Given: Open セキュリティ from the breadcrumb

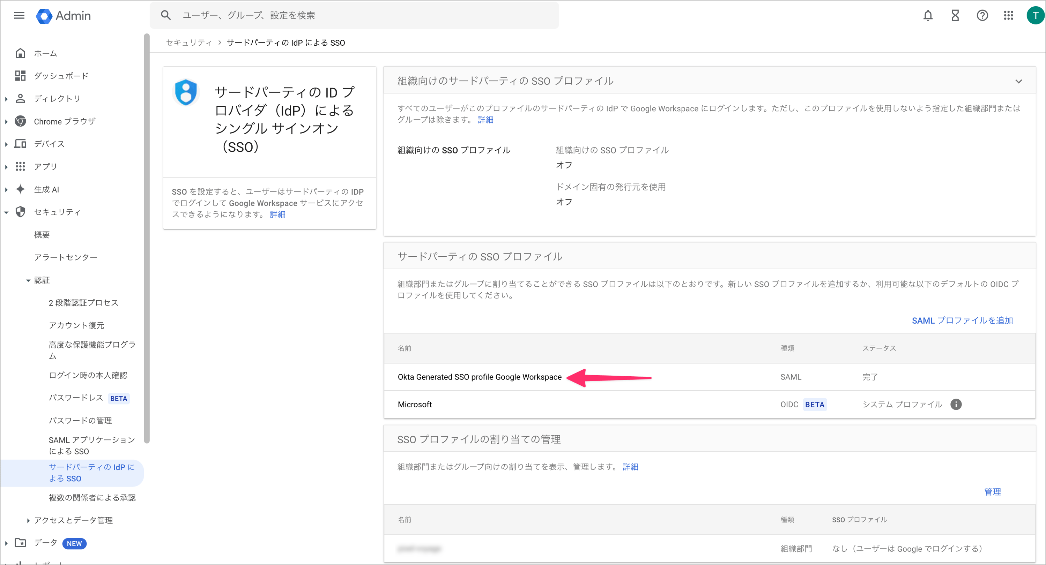Looking at the screenshot, I should pos(188,42).
